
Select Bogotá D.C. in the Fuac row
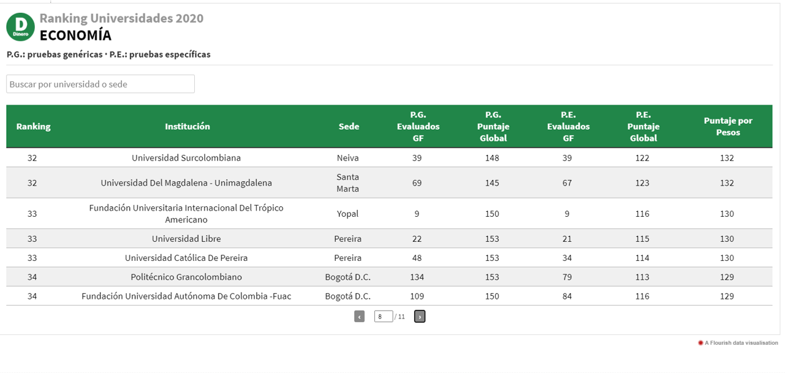pyautogui.click(x=348, y=296)
